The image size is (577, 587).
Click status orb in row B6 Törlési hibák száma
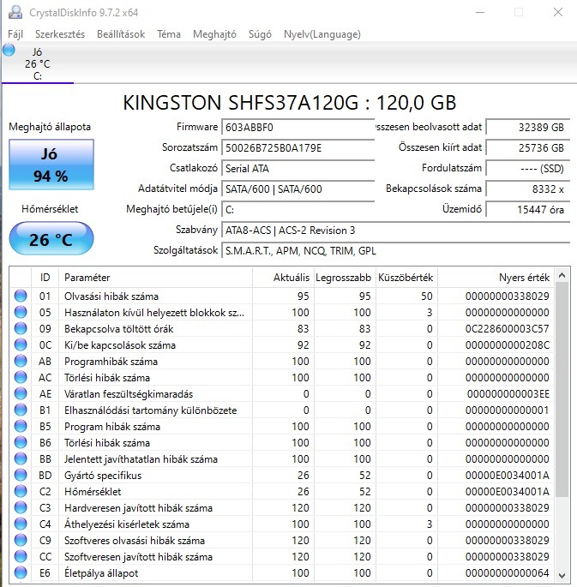tap(21, 442)
